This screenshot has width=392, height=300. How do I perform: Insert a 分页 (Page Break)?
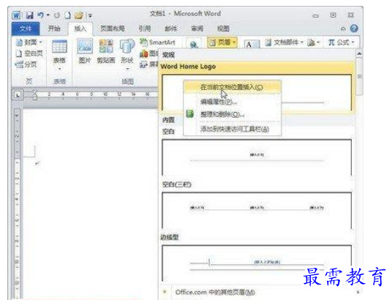(26, 64)
